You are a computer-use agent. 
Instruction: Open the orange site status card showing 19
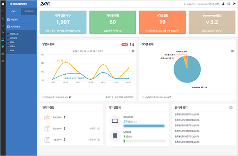pos(162,22)
